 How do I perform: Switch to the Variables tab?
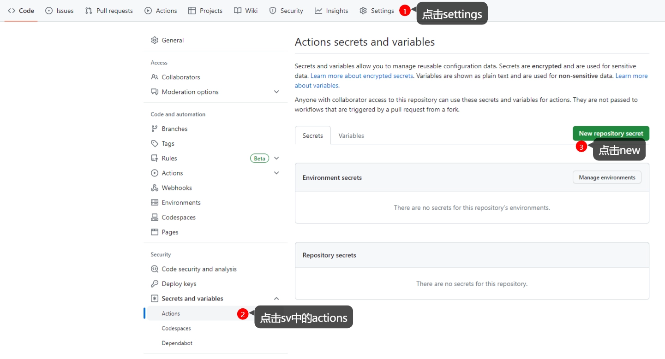[351, 135]
